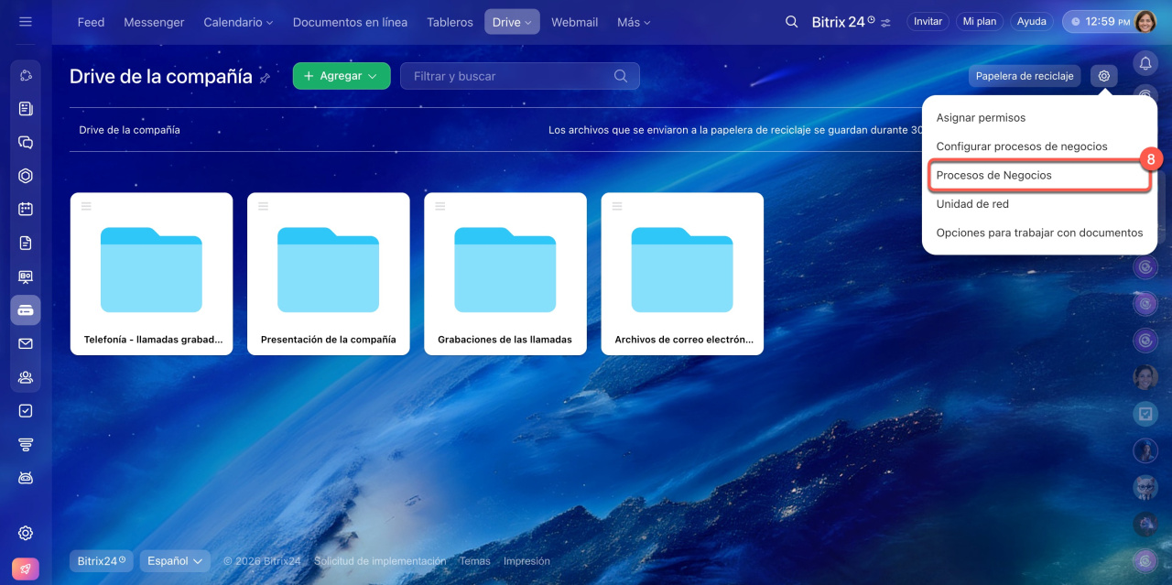Open the Webmail envelope icon in sidebar

point(26,343)
